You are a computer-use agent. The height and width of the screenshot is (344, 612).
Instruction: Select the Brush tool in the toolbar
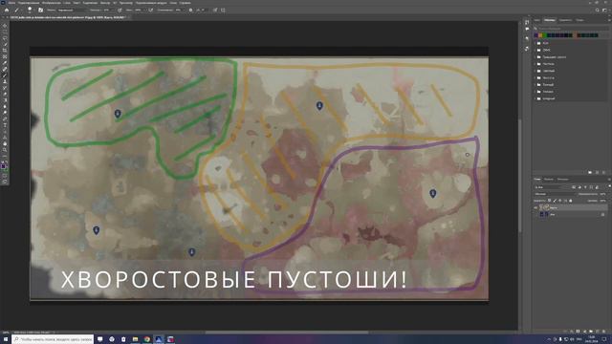pos(5,75)
